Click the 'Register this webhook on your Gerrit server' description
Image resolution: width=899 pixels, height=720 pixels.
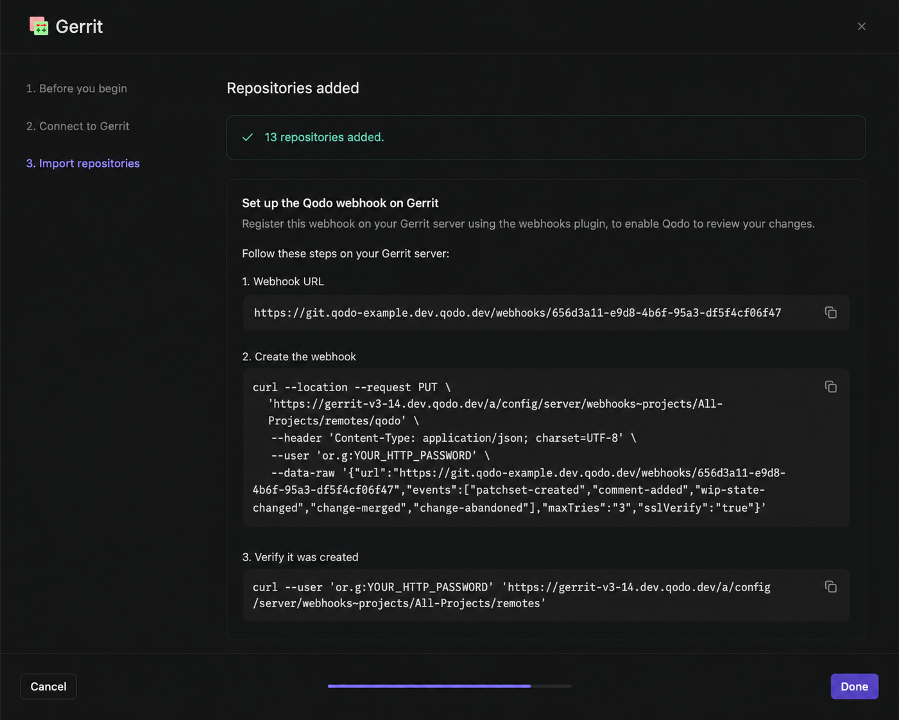(x=528, y=224)
